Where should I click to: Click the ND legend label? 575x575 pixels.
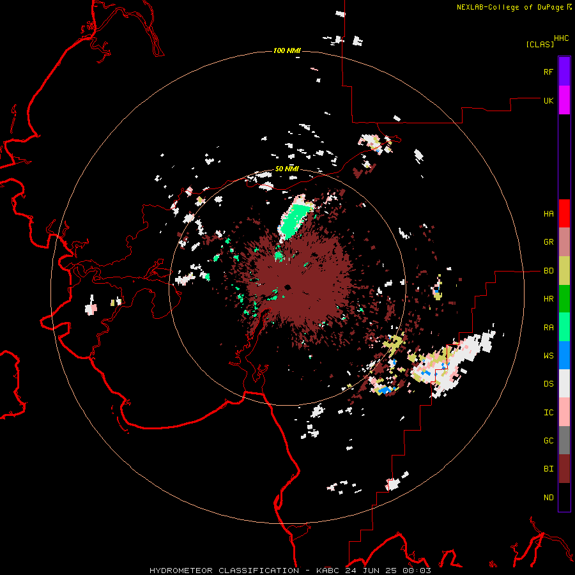tap(548, 497)
